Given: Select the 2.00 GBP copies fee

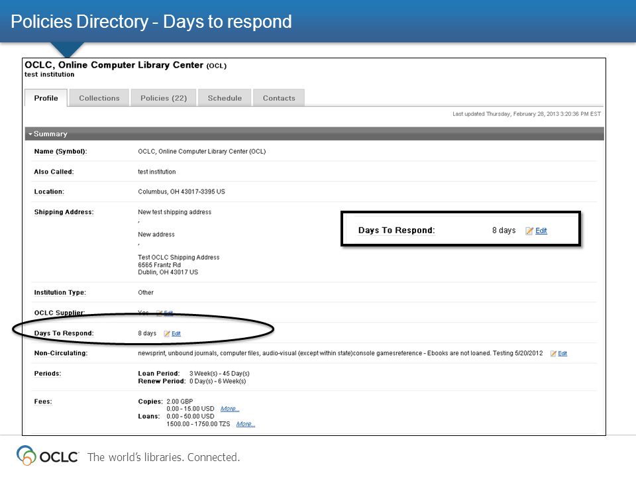Looking at the screenshot, I should [x=180, y=401].
